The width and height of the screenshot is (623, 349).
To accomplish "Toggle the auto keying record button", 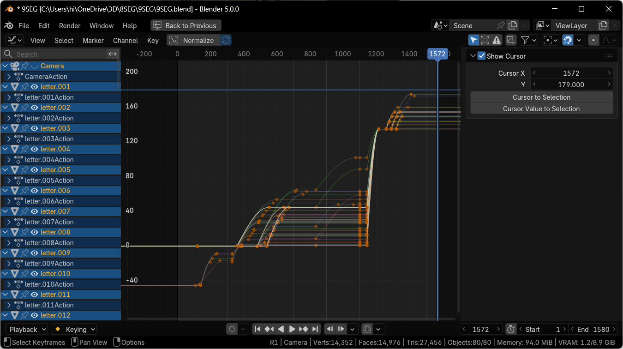I will [x=232, y=329].
